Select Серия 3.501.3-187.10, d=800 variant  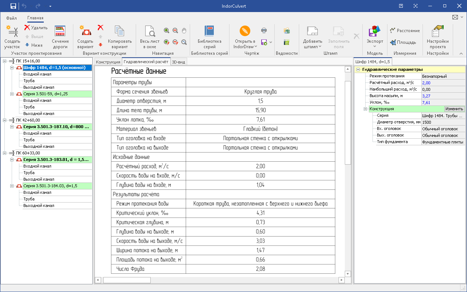57,127
